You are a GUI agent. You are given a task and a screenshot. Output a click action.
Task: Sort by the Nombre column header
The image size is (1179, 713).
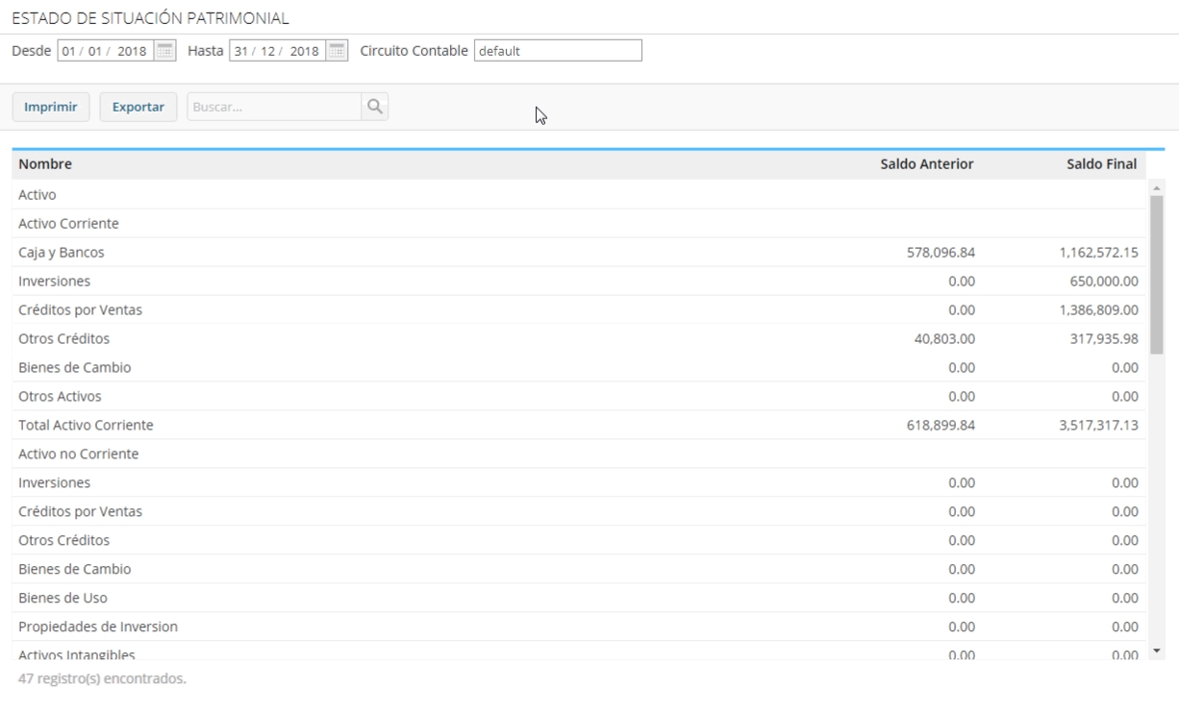44,164
